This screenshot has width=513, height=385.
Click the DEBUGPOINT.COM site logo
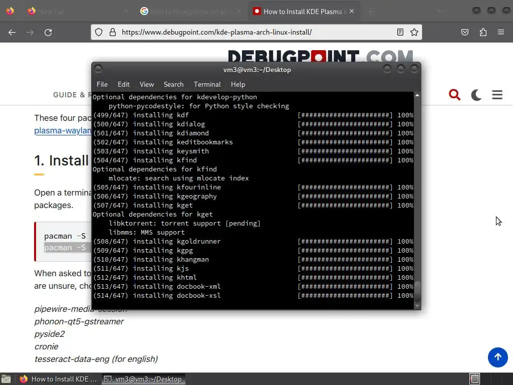tap(320, 56)
